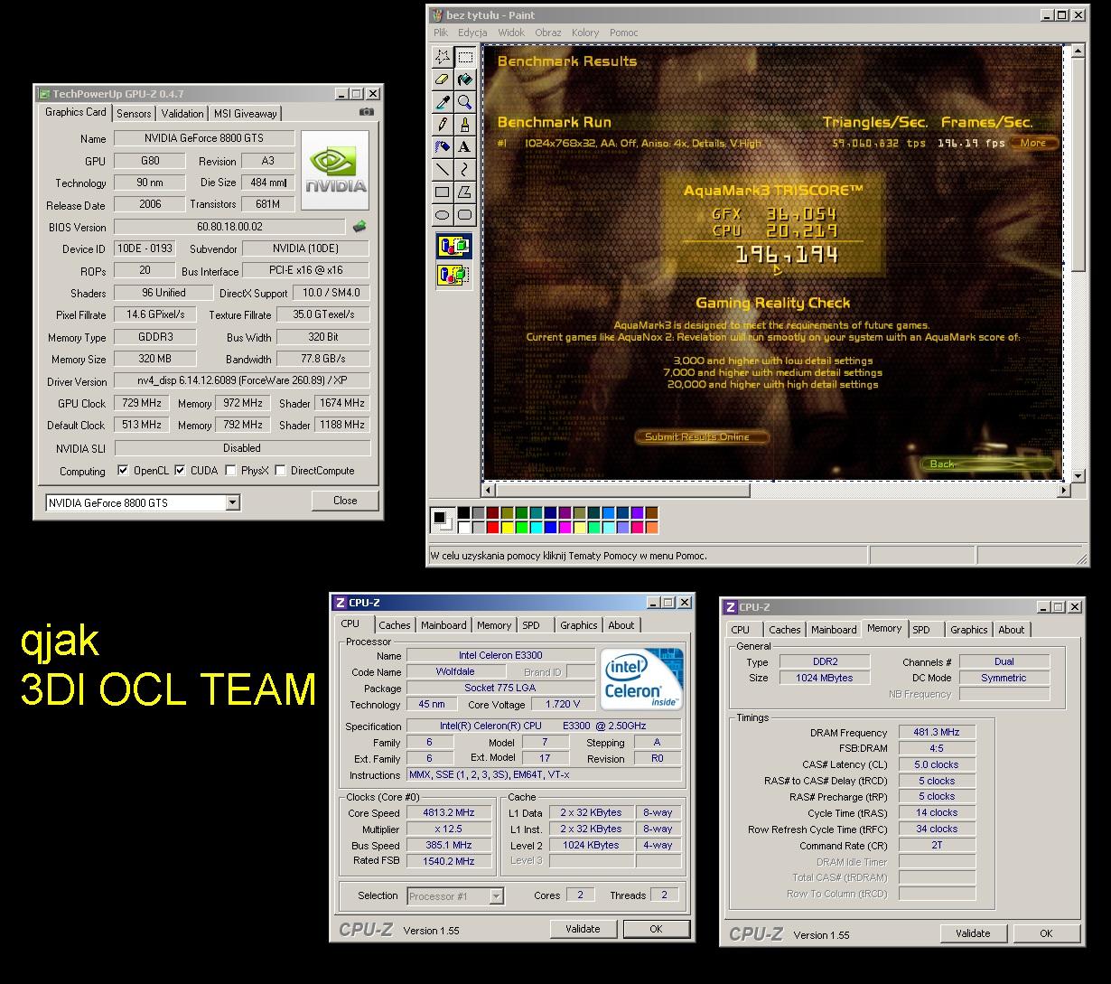
Task: Click the foreground/background color indicator box
Action: click(443, 520)
